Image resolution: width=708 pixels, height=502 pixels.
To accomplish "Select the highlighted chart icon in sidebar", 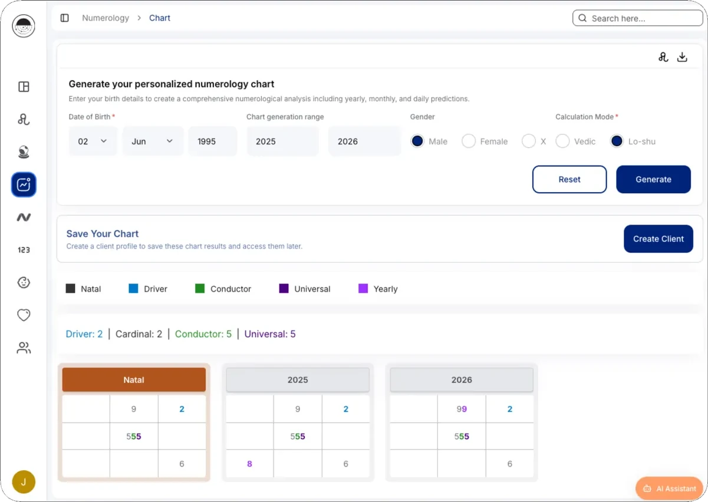I will pos(24,184).
